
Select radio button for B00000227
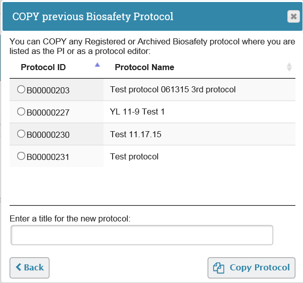click(21, 111)
